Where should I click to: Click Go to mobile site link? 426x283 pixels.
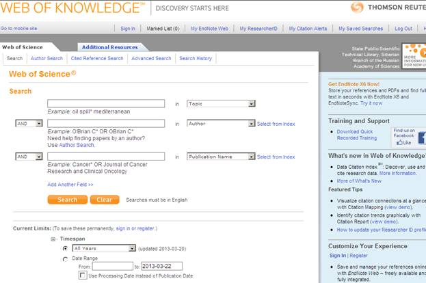18,28
